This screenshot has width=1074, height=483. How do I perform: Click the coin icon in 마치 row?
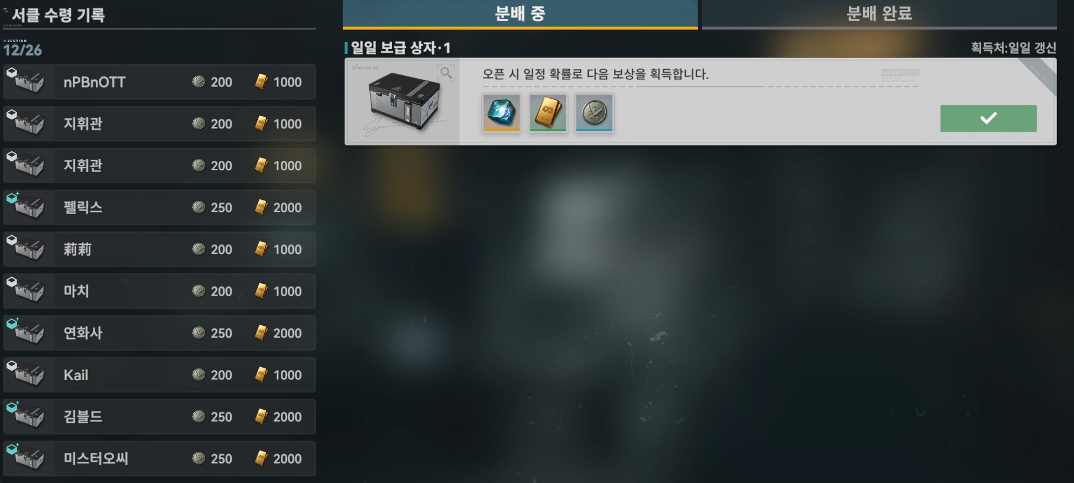tap(199, 291)
